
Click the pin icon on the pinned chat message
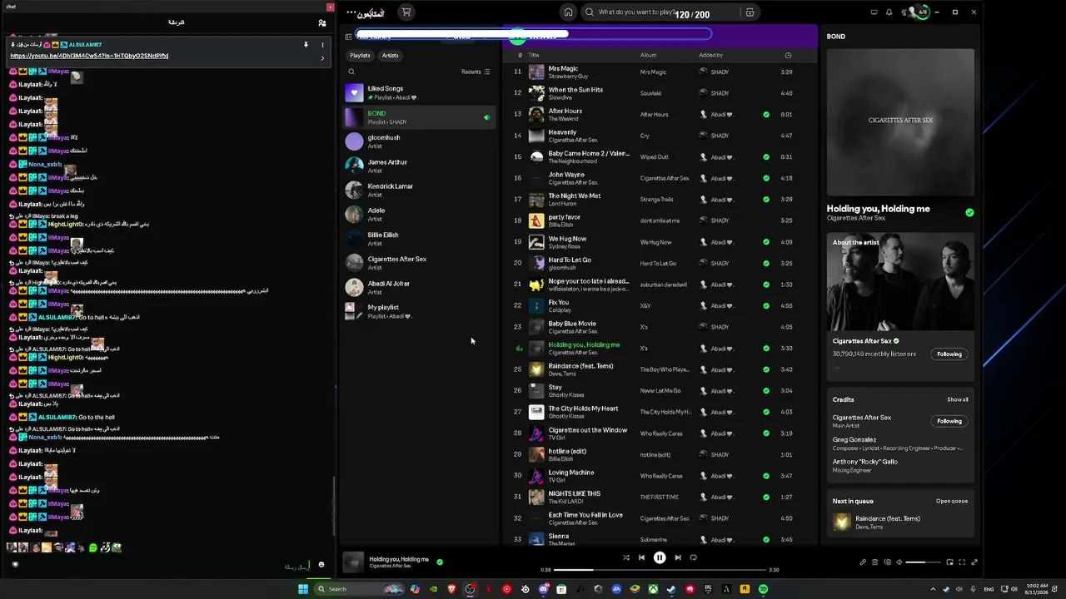point(306,45)
